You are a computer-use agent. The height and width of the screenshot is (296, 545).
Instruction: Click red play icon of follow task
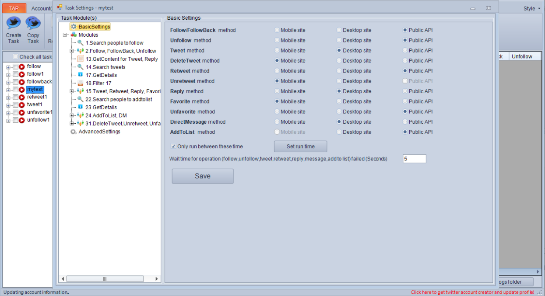(22, 66)
